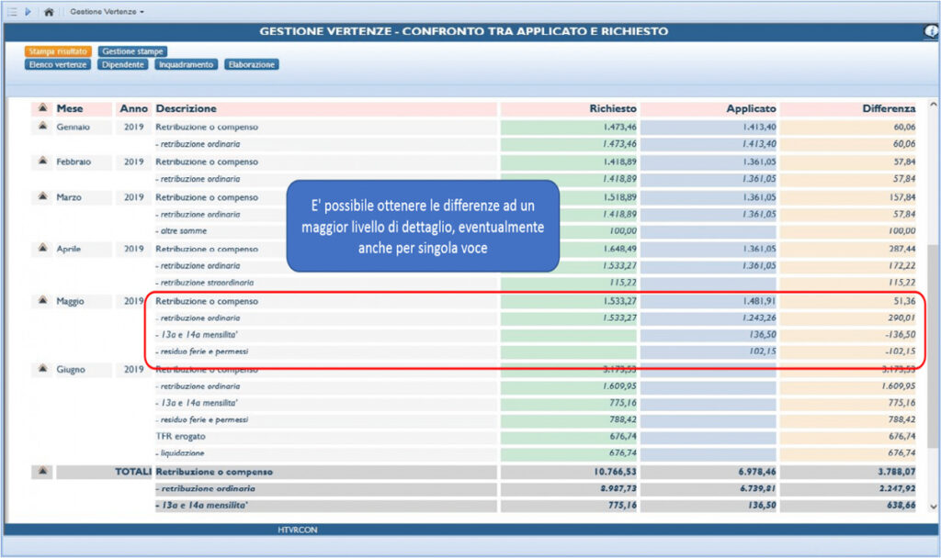
Task: Go to Elenco vertenze
Action: tap(58, 65)
